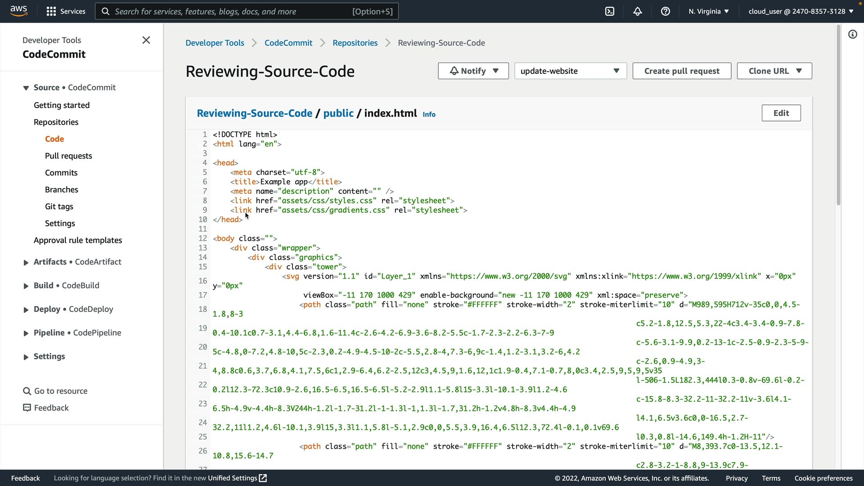Collapse the Source CodeCommit section
The image size is (864, 486).
[26, 88]
